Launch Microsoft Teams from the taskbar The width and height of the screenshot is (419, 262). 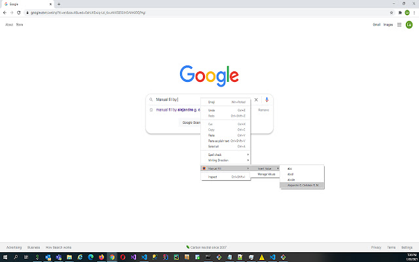pos(58,257)
